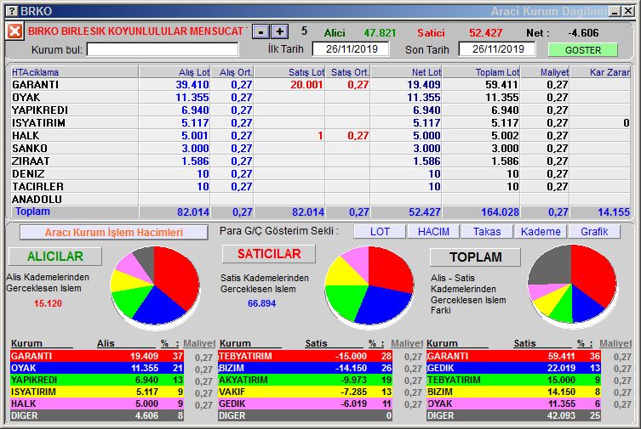Open the Takas view
Viewport: 641px width, 429px height.
[x=487, y=232]
